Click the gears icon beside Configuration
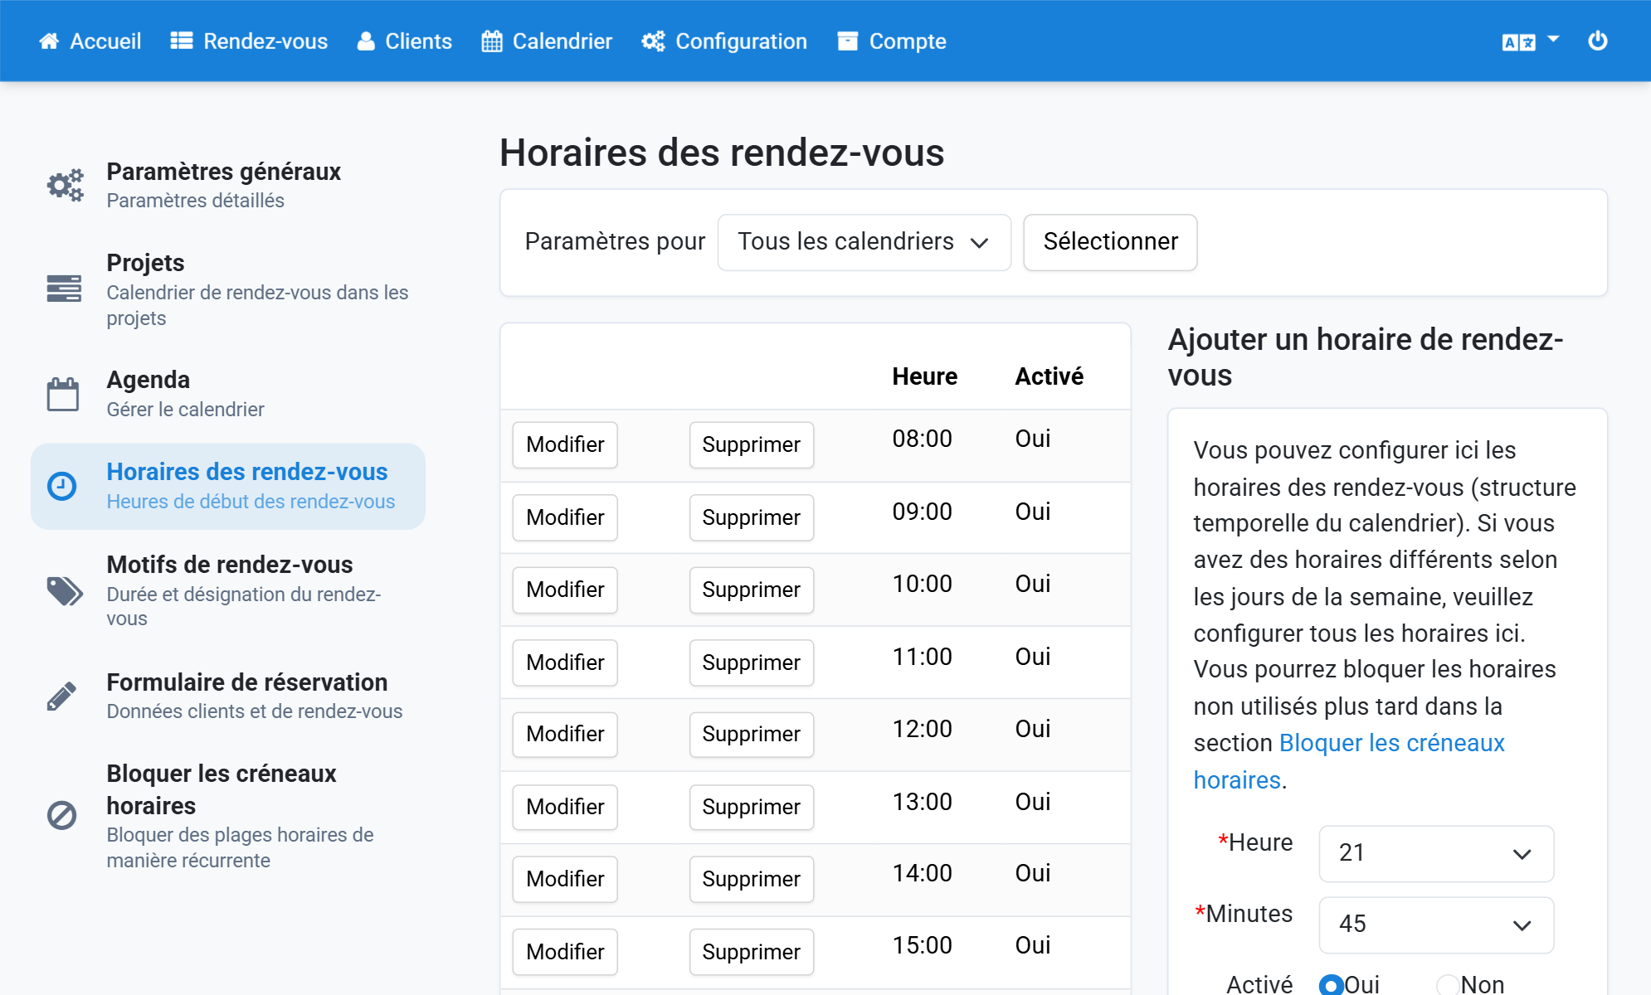 click(653, 41)
